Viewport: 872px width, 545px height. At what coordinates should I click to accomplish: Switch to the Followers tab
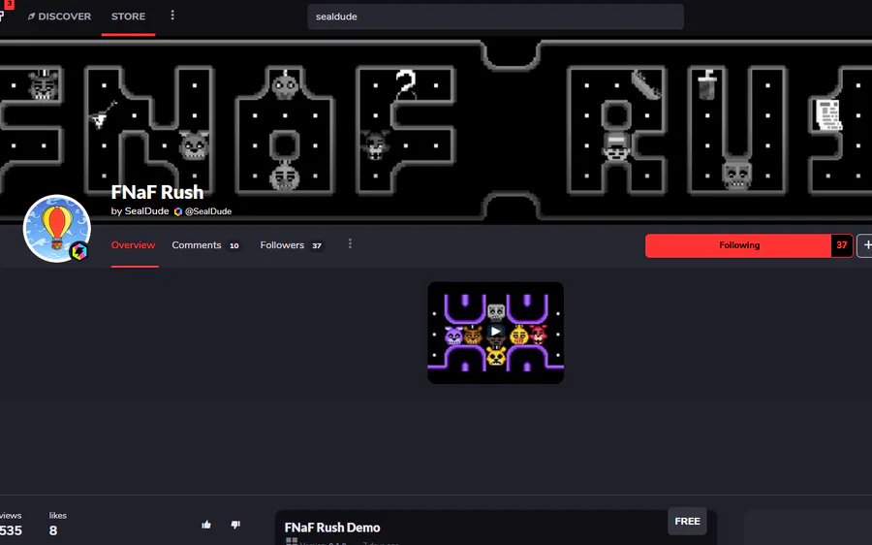[x=292, y=245]
